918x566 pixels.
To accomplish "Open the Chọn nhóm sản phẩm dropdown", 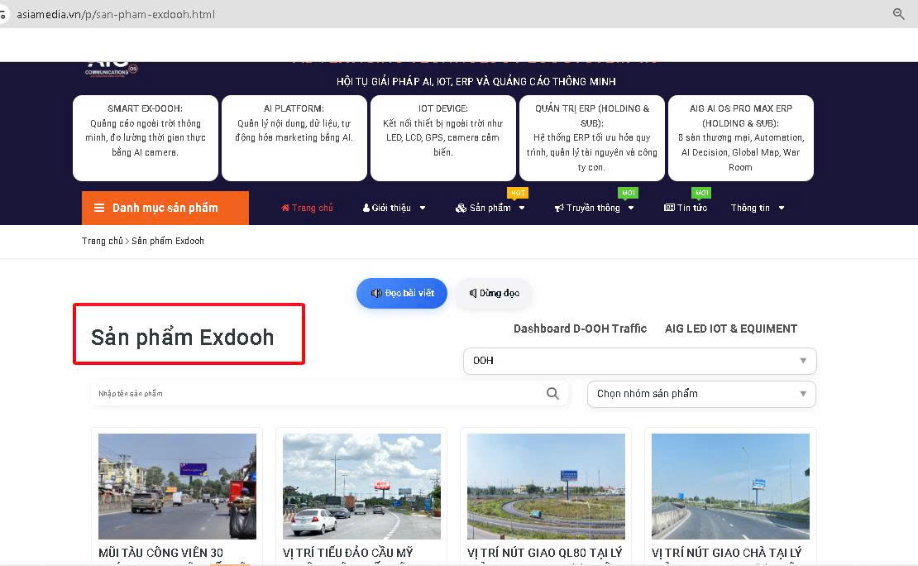I will (x=701, y=394).
